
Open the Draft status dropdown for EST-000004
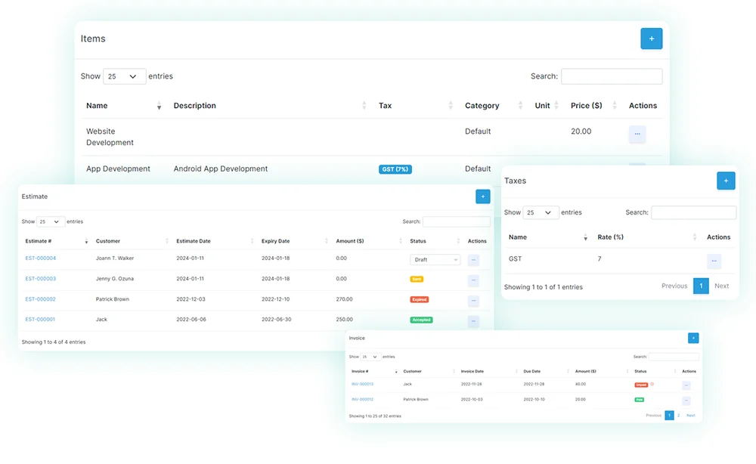click(x=435, y=259)
